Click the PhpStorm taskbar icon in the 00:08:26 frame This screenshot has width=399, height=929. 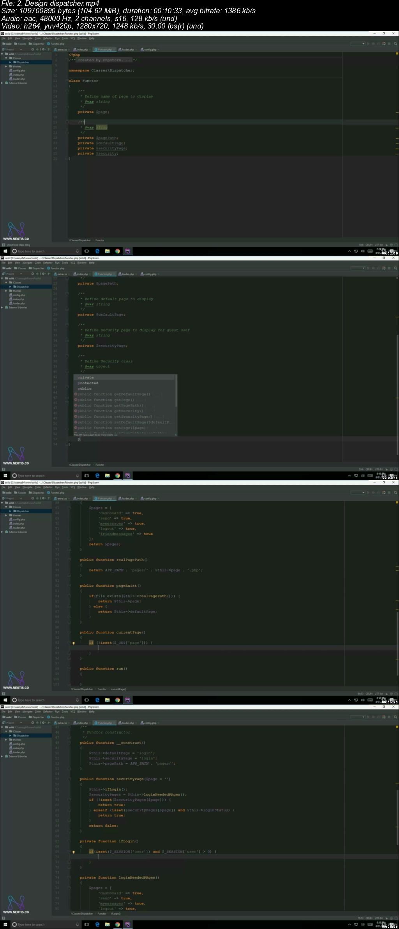click(128, 925)
